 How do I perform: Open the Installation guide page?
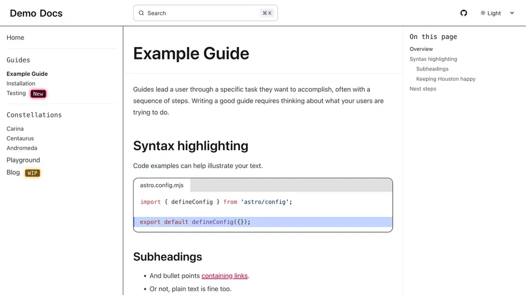coord(21,84)
